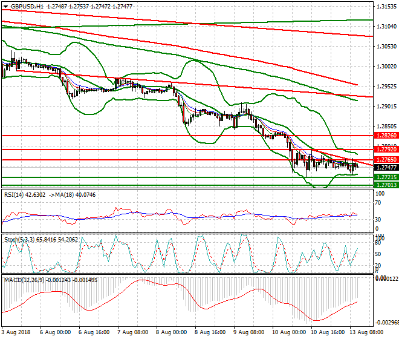Click the triangle arrow beside GBPUSD,H1
This screenshot has height=339, width=399.
[5, 6]
